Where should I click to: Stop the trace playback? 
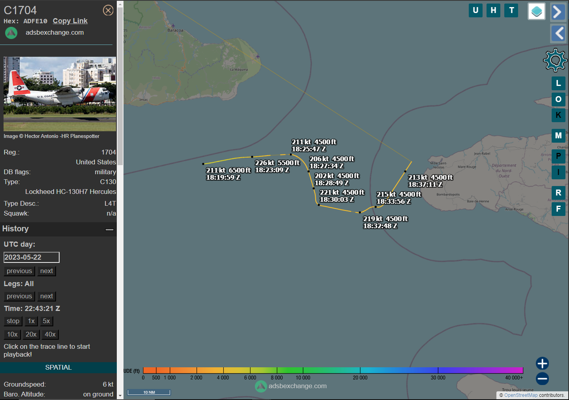click(x=13, y=321)
